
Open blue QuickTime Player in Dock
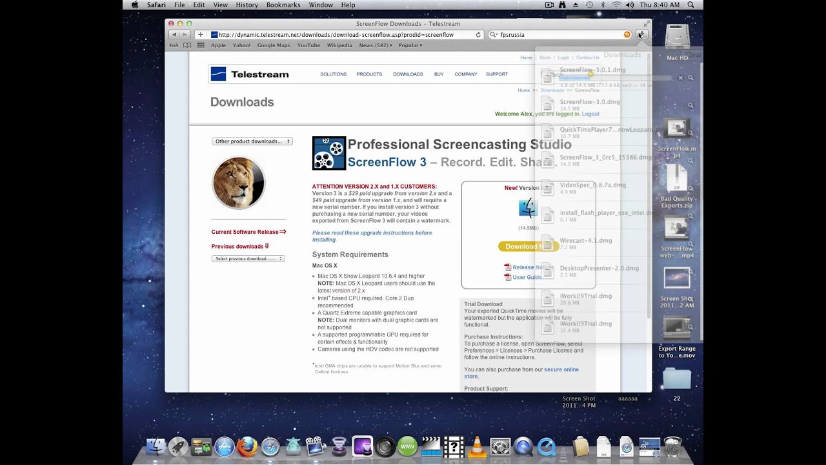[x=547, y=447]
